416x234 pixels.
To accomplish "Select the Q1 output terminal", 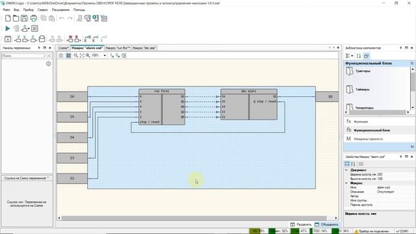I will point(327,97).
